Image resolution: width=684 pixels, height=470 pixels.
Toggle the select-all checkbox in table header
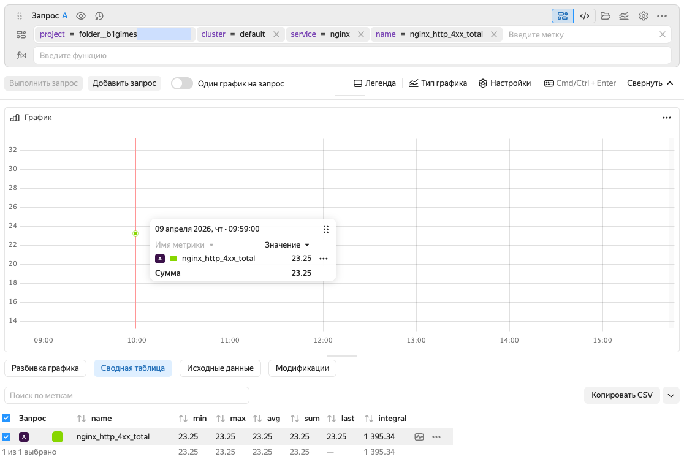point(6,418)
